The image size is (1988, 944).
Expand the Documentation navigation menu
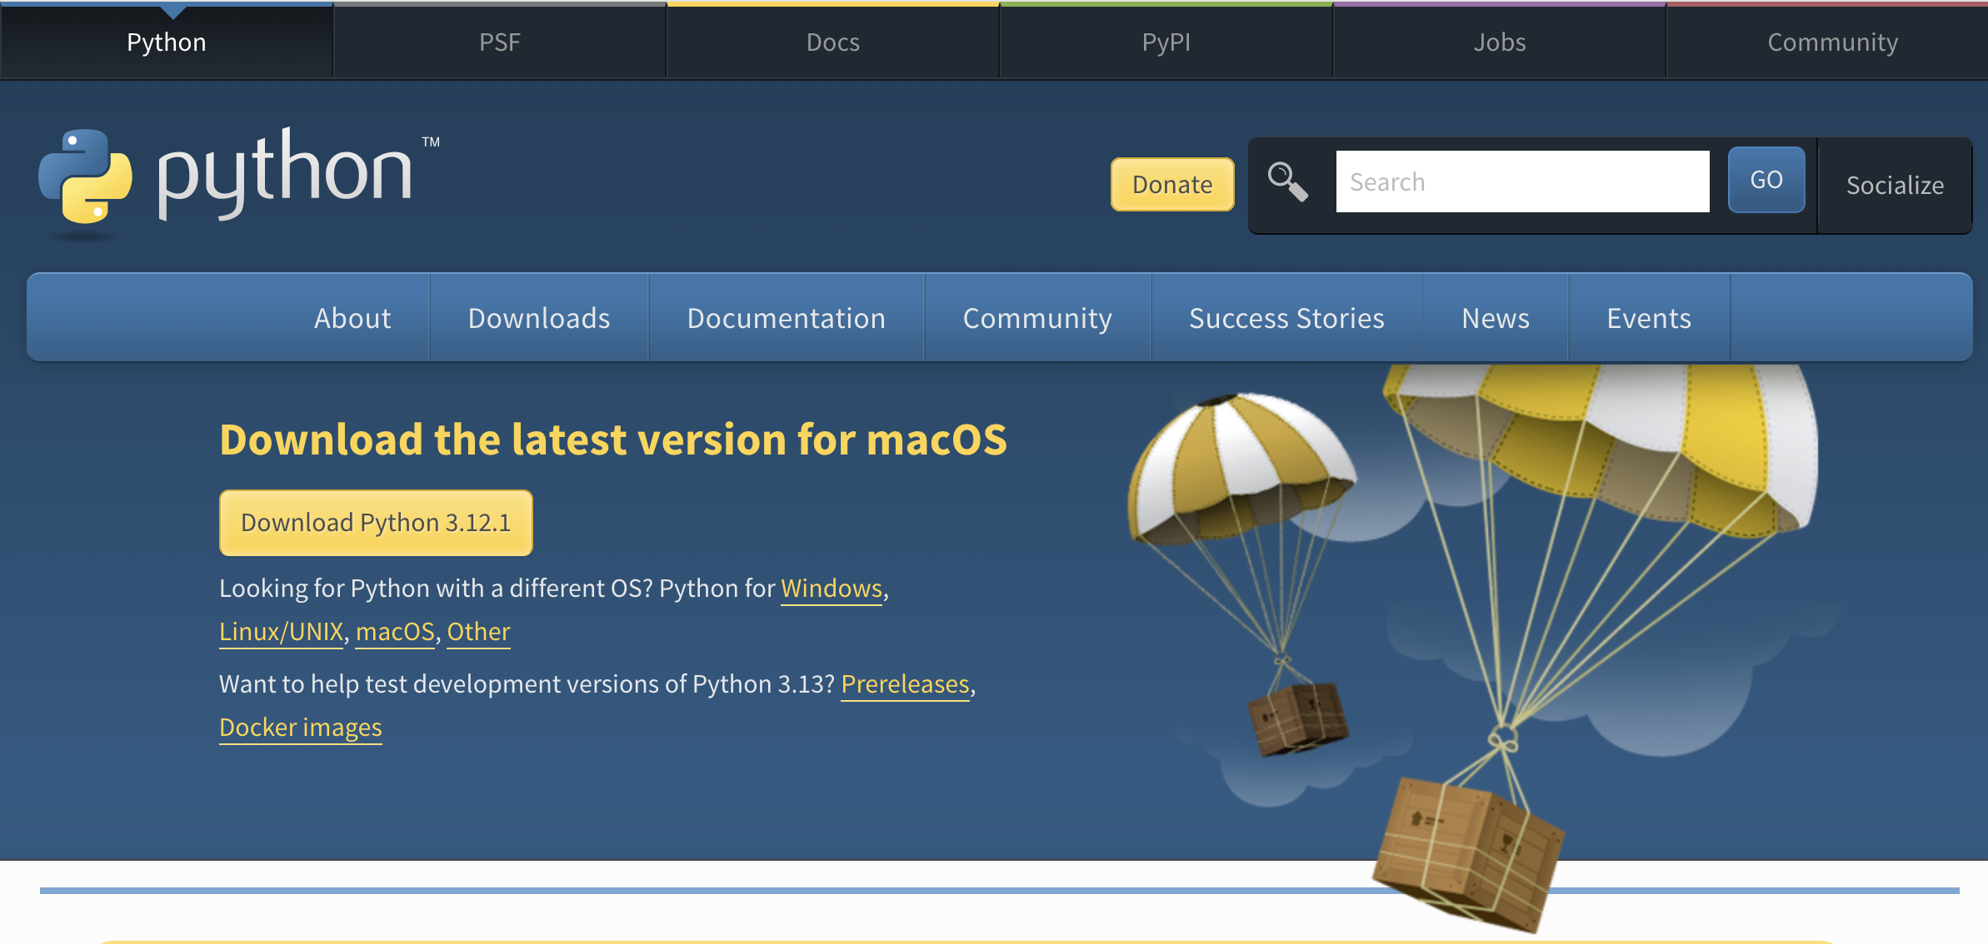click(786, 318)
